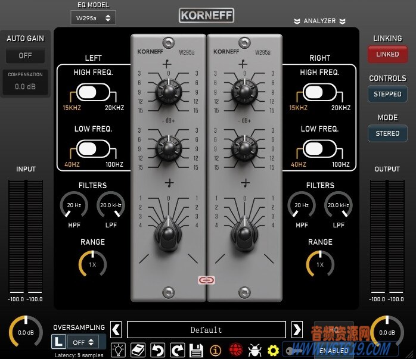
Task: Open the manual book icon
Action: [x=138, y=350]
